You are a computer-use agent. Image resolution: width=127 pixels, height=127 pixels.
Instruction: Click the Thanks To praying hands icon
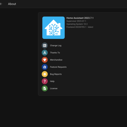click(45, 53)
